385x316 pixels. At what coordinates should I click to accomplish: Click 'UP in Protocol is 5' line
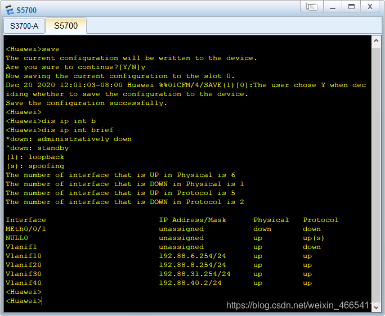[120, 193]
